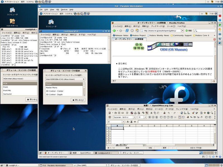Reload the page in Firefox
Image resolution: width=223 pixels, height=167 pixels.
pyautogui.click(x=127, y=31)
